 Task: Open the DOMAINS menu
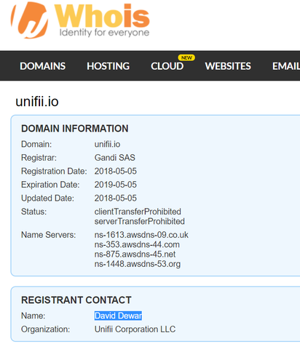tap(43, 66)
